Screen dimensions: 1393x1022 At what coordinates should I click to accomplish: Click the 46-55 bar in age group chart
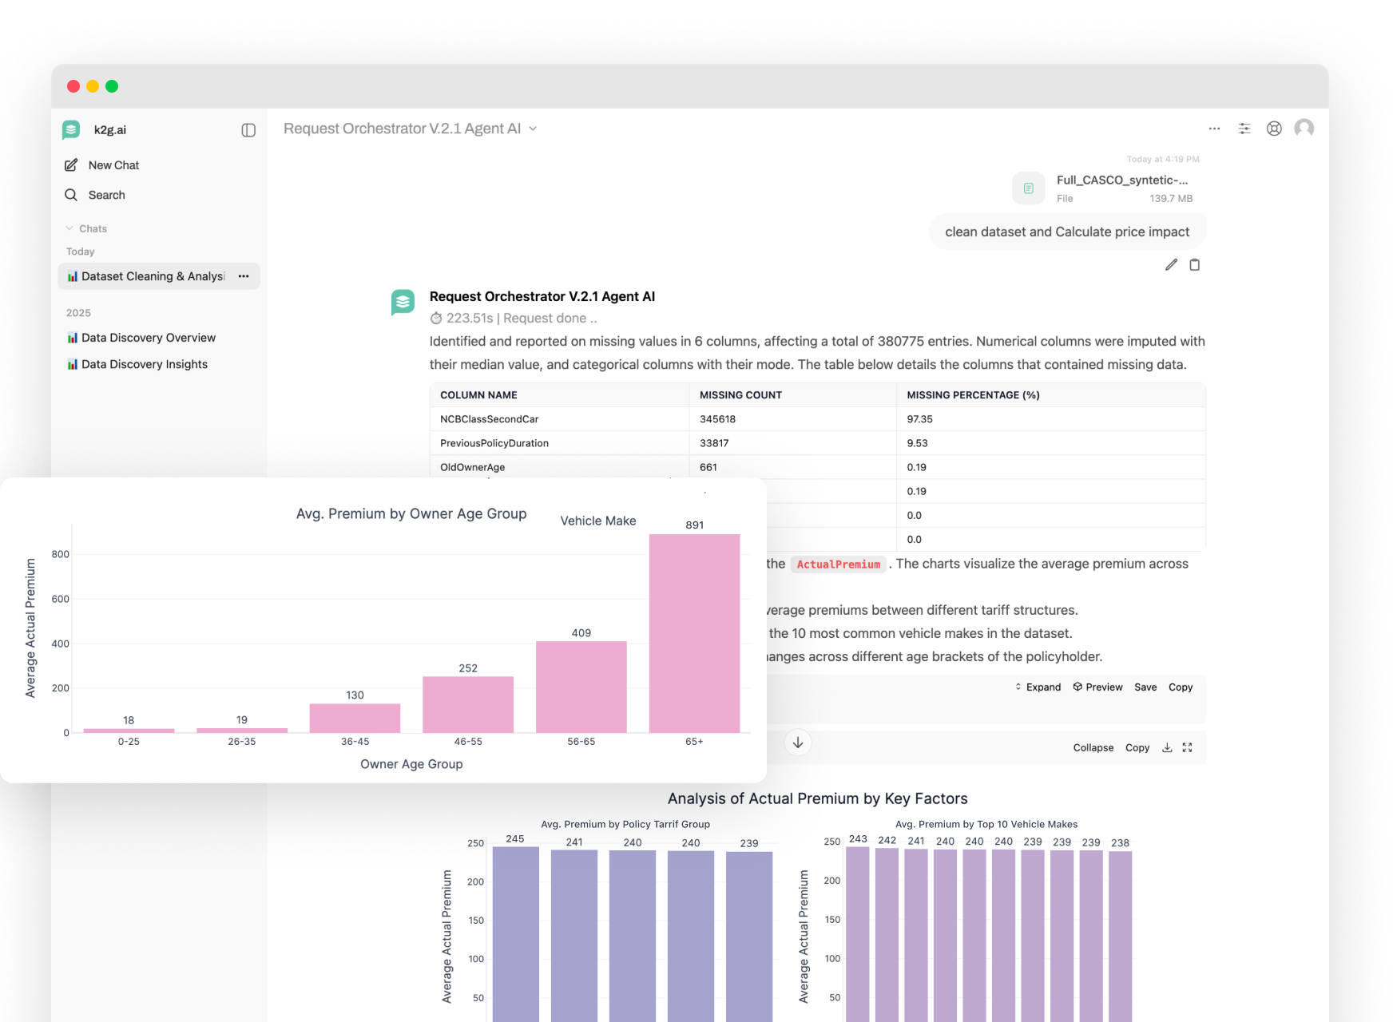coord(468,704)
